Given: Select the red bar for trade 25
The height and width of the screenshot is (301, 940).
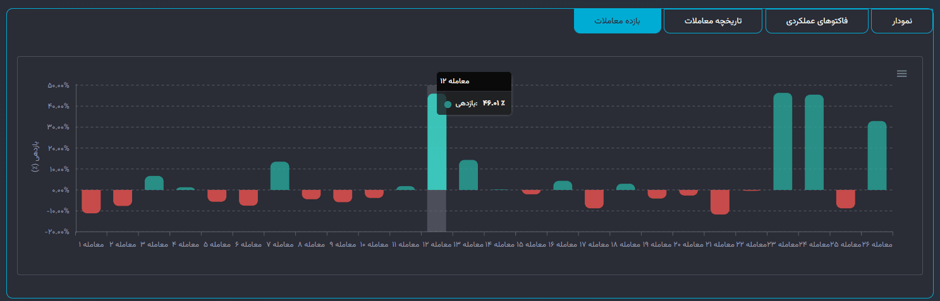Looking at the screenshot, I should (x=845, y=199).
